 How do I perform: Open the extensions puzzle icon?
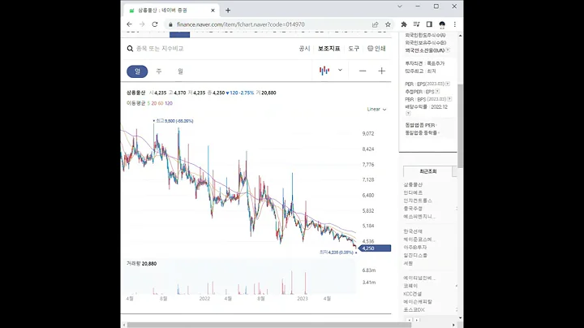pos(404,24)
